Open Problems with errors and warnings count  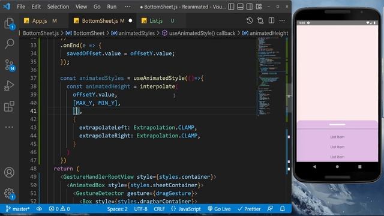pos(59,209)
